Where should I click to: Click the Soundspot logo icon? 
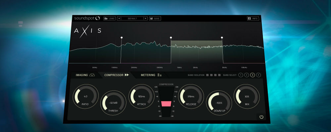point(97,18)
